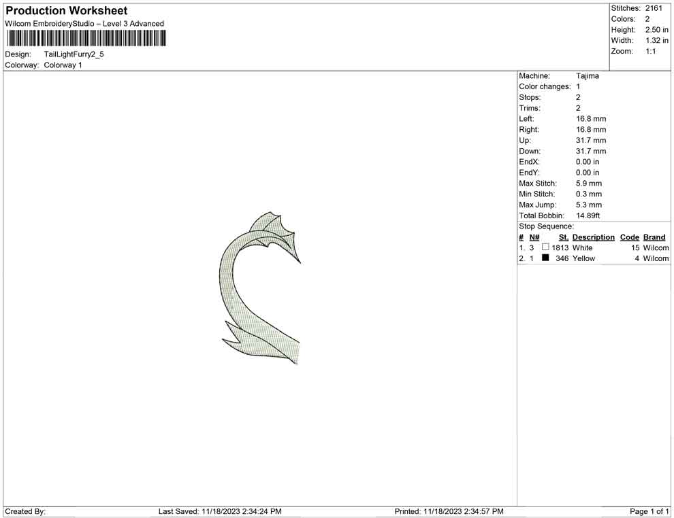Click the 'St.' column header

tap(564, 237)
